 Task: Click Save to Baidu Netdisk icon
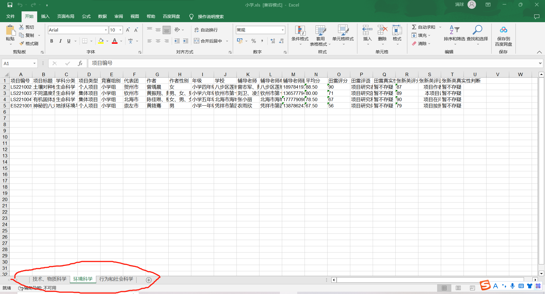click(x=504, y=30)
